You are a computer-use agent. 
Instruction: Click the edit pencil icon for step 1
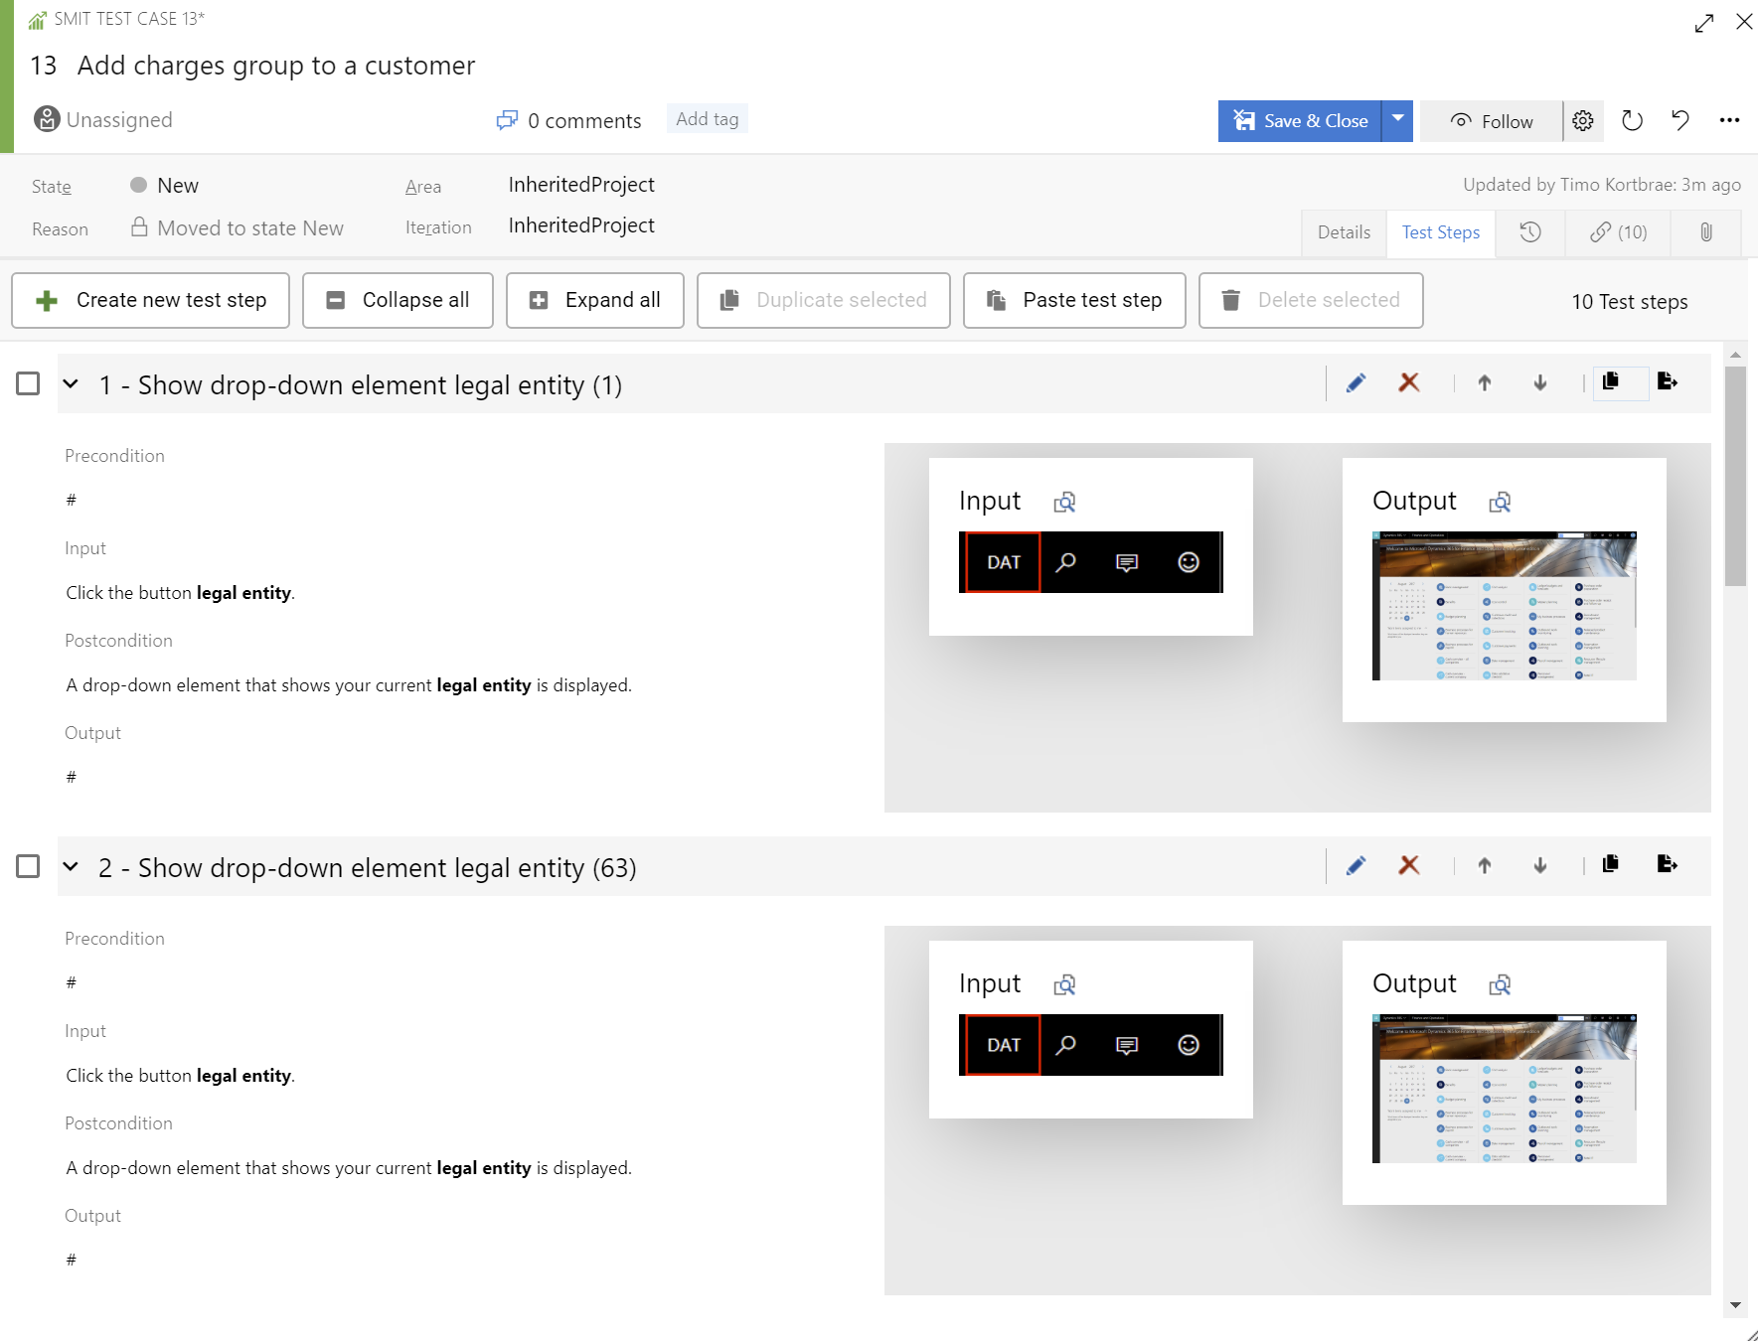tap(1356, 383)
